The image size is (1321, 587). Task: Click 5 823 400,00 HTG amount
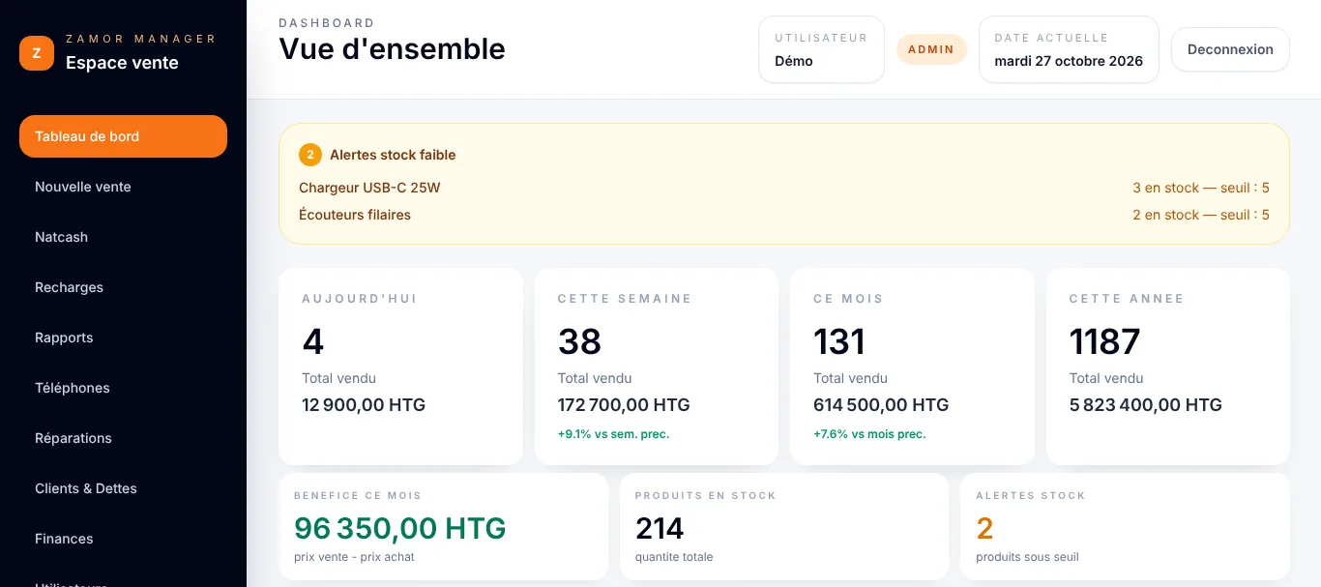[x=1145, y=405]
